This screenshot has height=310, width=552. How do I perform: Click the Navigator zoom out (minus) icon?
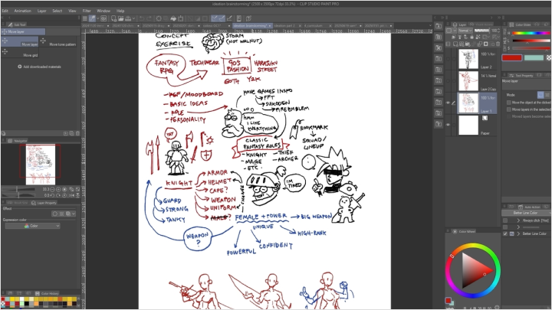(x=52, y=190)
